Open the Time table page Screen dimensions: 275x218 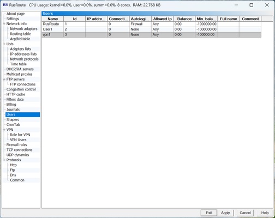19,64
